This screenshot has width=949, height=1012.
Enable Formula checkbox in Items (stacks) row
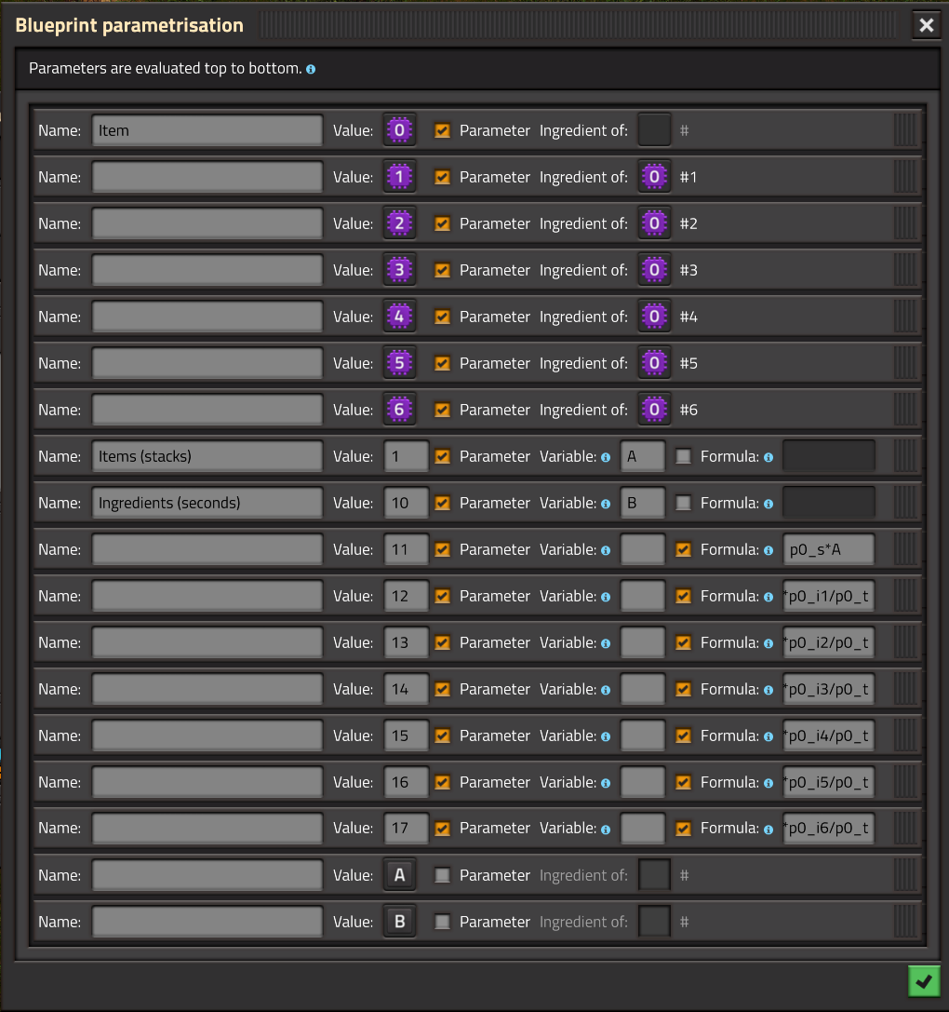click(683, 456)
